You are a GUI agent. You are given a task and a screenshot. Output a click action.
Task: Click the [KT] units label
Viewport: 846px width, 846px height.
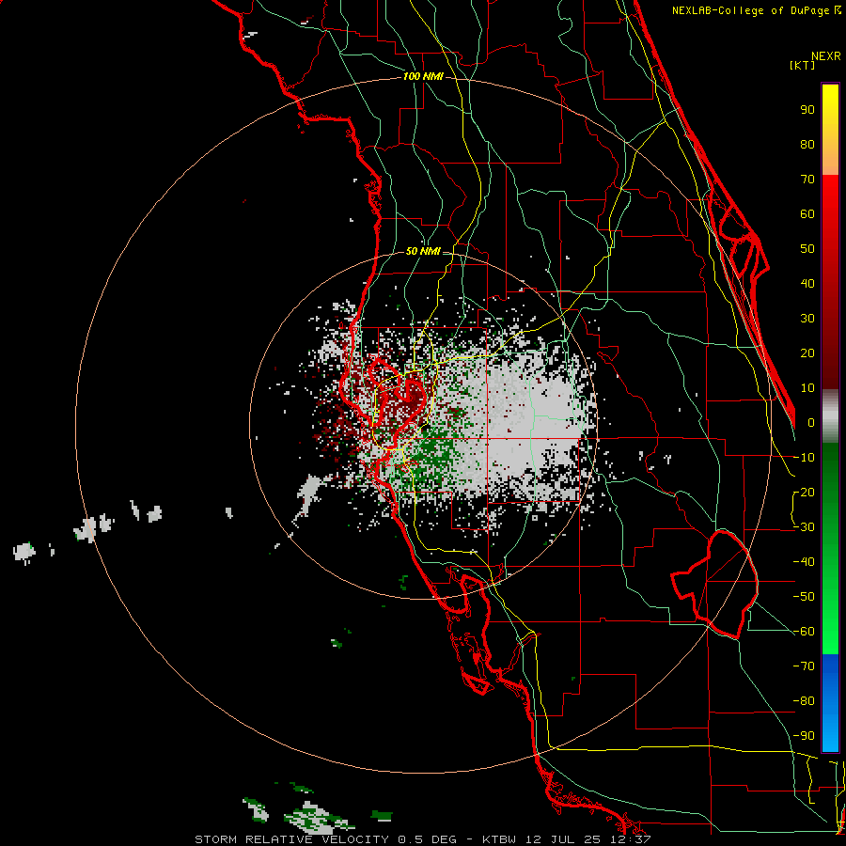[803, 65]
